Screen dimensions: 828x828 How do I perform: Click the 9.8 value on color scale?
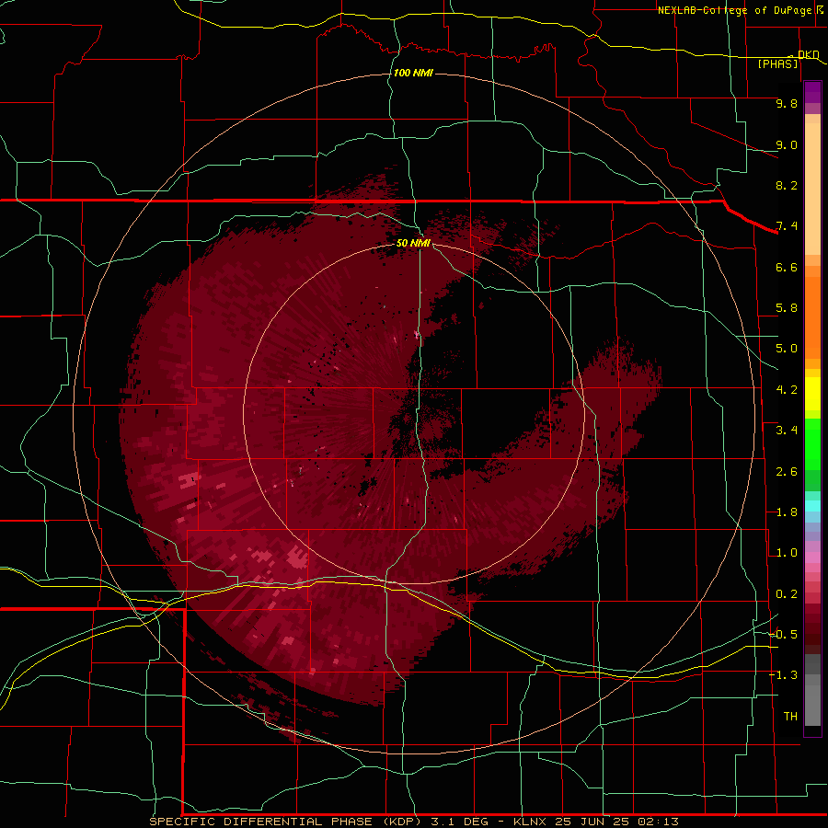pyautogui.click(x=787, y=103)
